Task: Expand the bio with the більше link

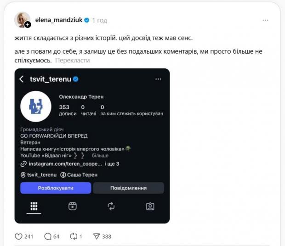Action: 100,156
